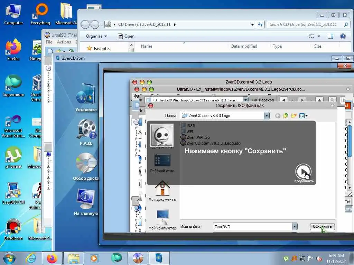The image size is (354, 265).
Task: Go to На главную in ZverCD
Action: click(86, 202)
